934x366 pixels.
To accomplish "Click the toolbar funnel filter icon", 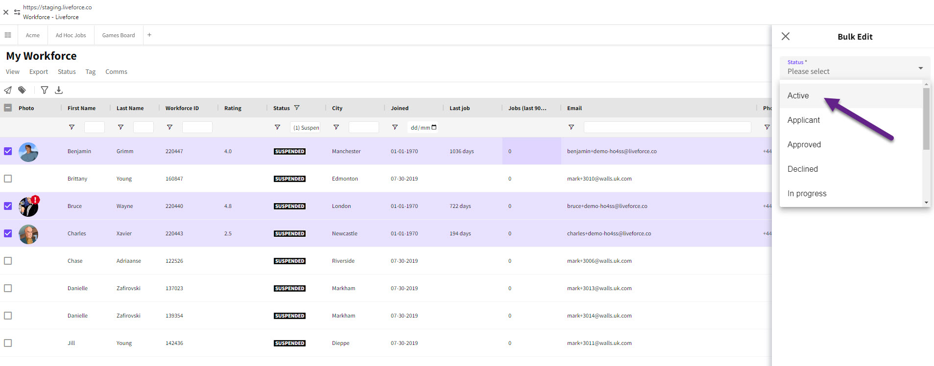I will [x=45, y=90].
